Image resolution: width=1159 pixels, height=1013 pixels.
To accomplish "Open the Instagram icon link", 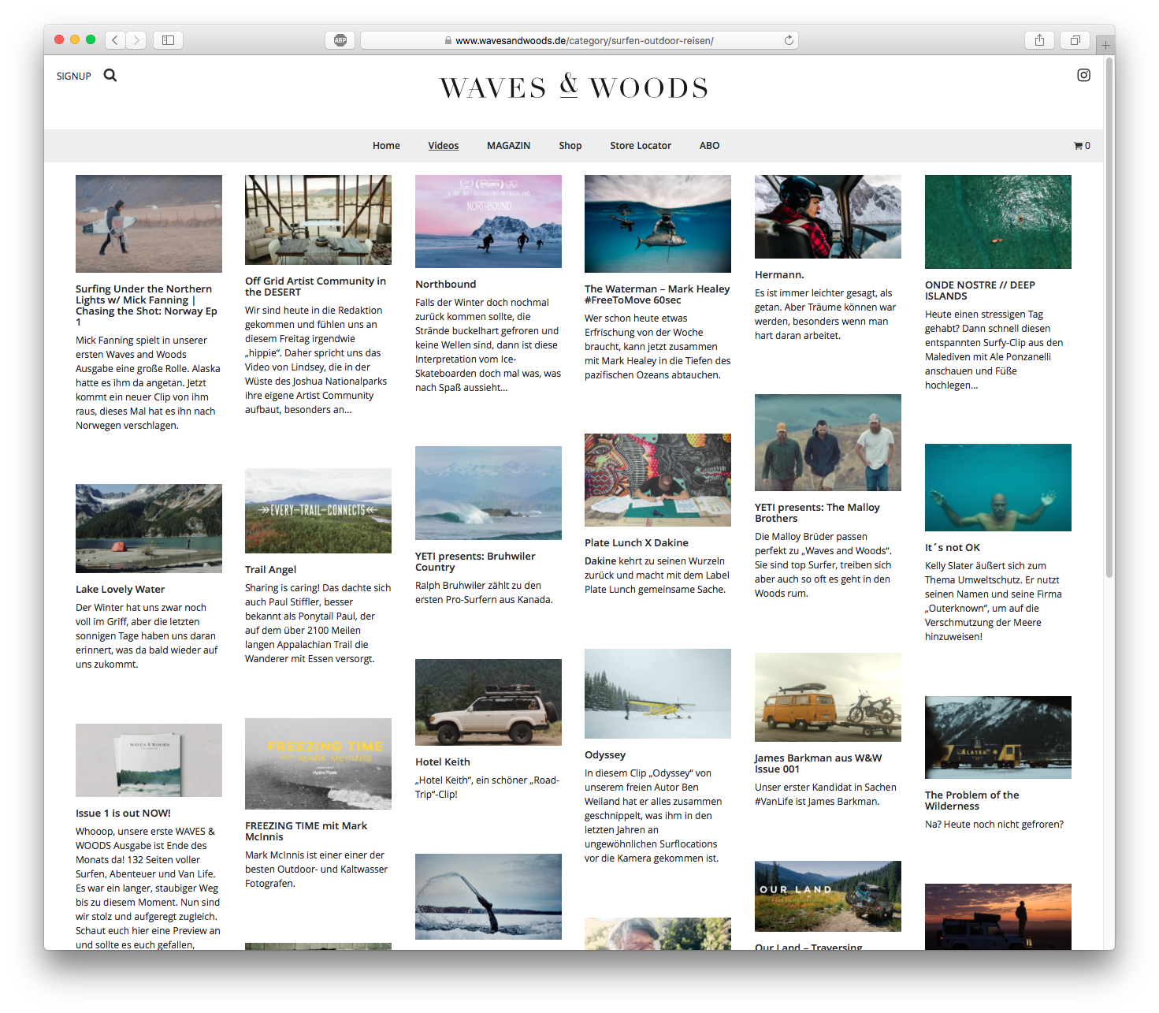I will (1083, 75).
